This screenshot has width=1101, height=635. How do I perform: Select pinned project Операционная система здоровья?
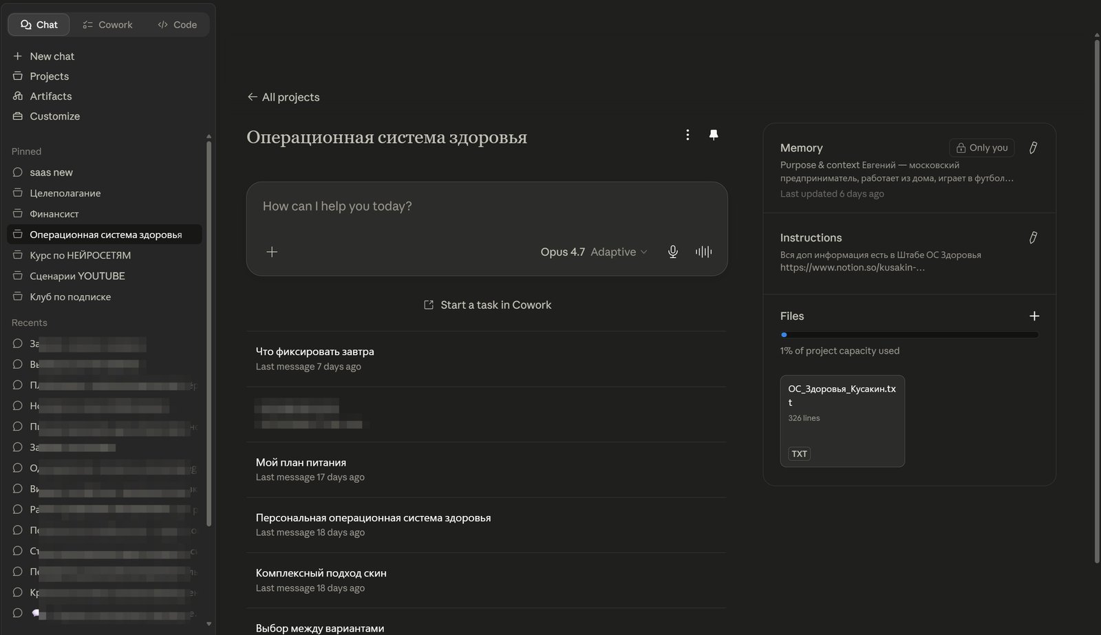click(105, 235)
